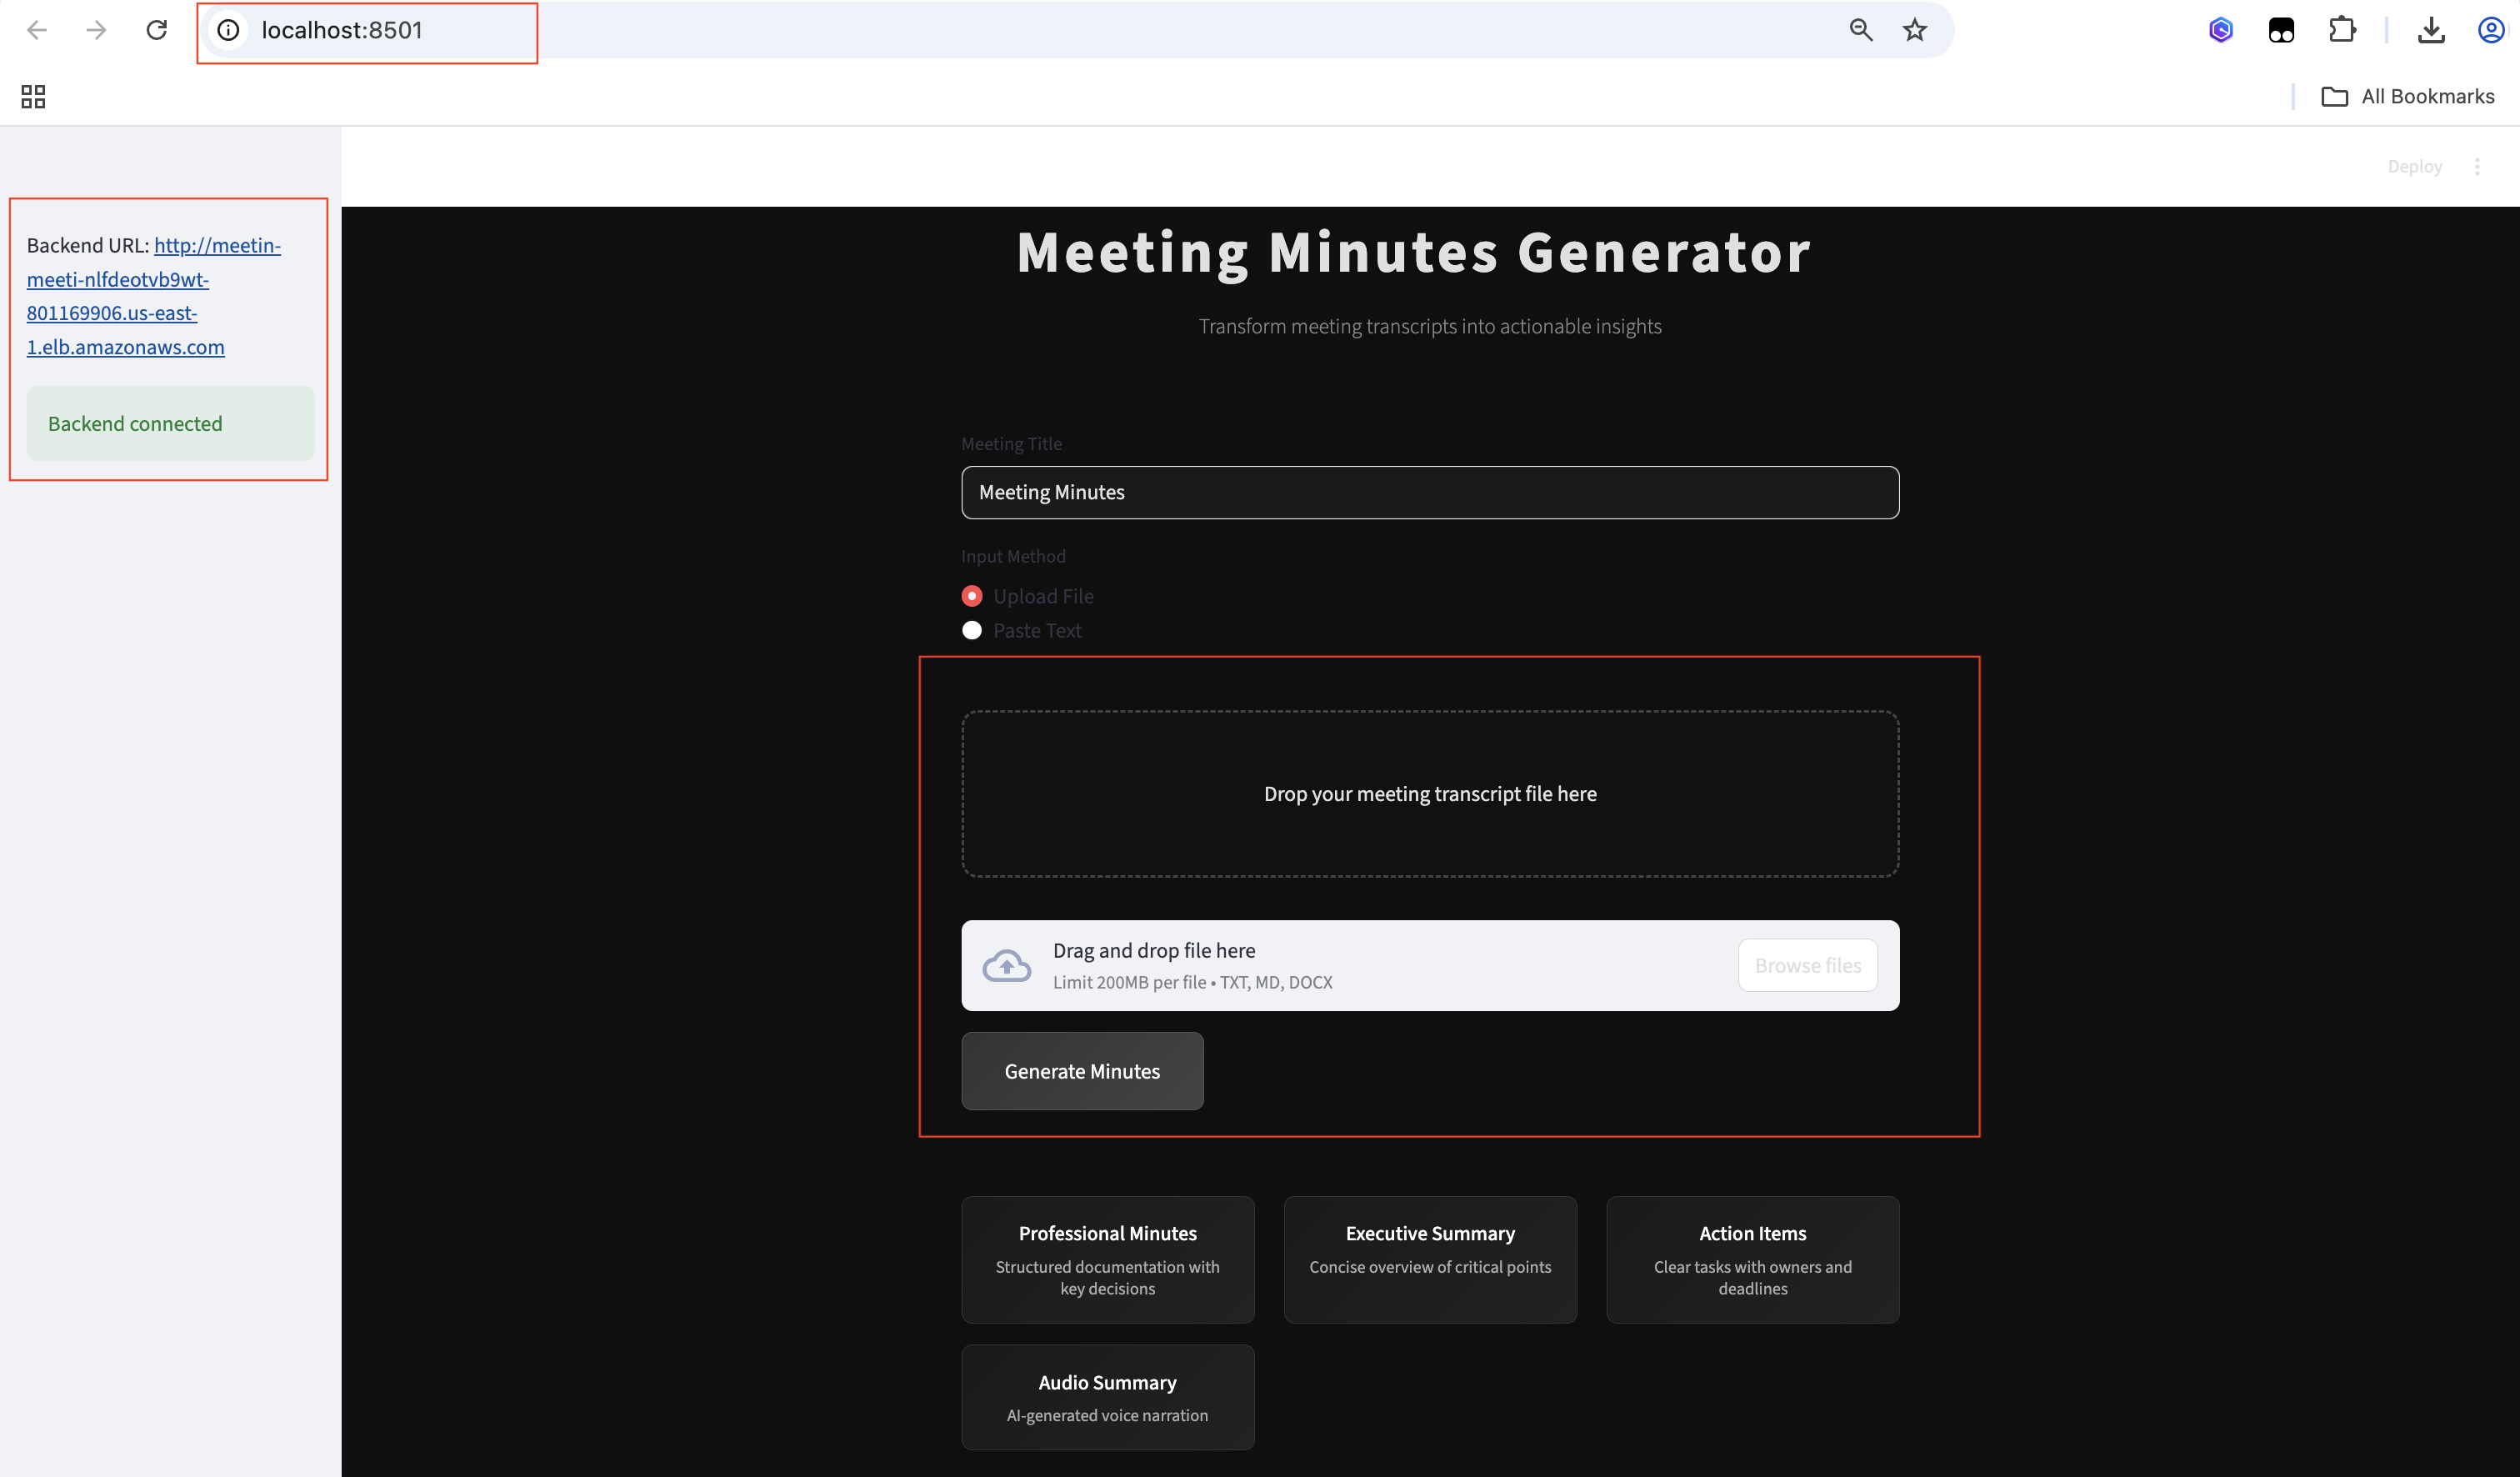Viewport: 2520px width, 1477px height.
Task: Open the backend URL link in sidebar
Action: tap(154, 296)
